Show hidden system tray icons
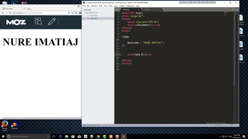248x139 pixels. tap(220, 136)
